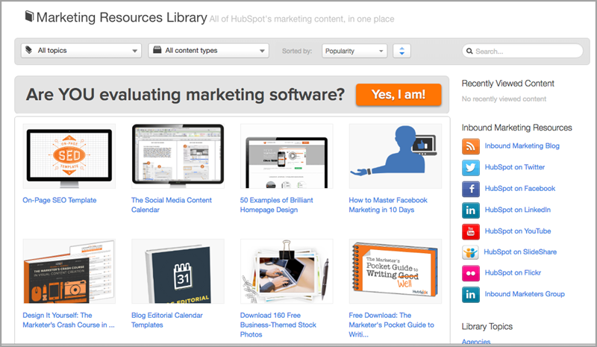The width and height of the screenshot is (597, 347).
Task: Open The Social Media Content Calendar link
Action: [x=172, y=205]
